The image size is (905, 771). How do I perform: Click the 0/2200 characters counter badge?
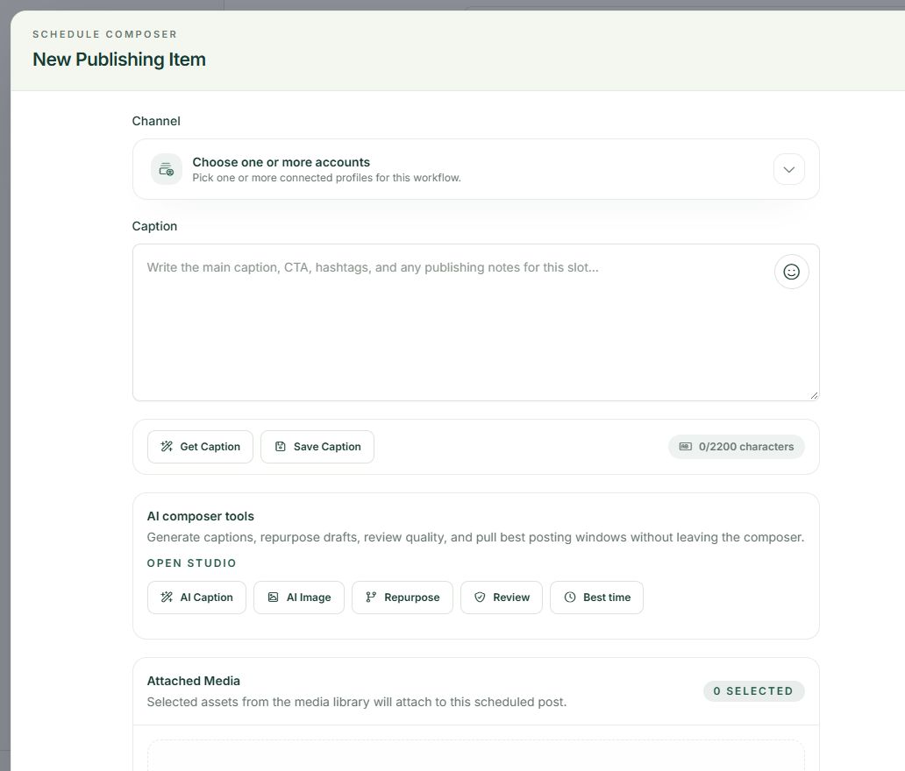point(737,446)
